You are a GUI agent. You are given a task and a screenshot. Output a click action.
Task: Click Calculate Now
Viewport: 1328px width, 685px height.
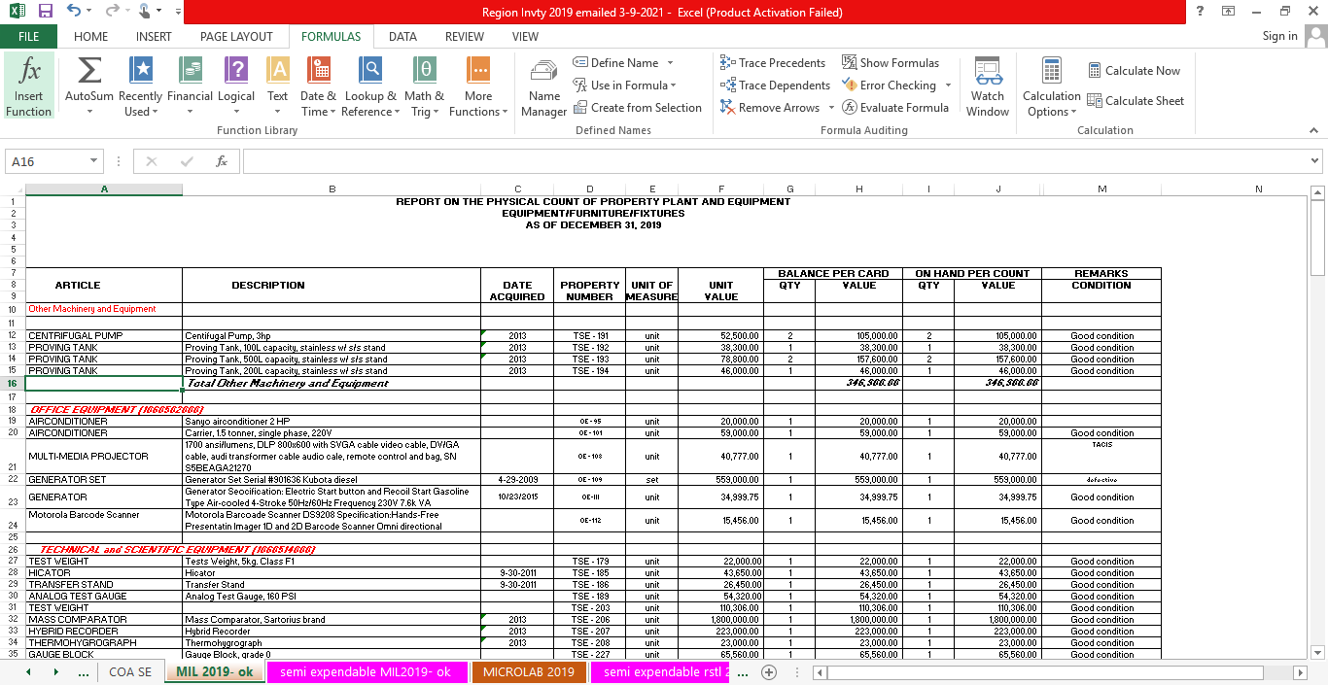[x=1134, y=70]
